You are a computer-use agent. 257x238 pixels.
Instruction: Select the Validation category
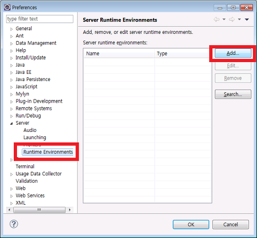coord(27,181)
